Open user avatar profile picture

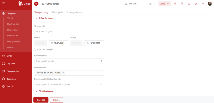210,4
